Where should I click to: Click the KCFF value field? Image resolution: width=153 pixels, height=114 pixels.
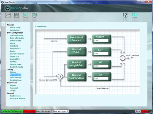click(101, 53)
